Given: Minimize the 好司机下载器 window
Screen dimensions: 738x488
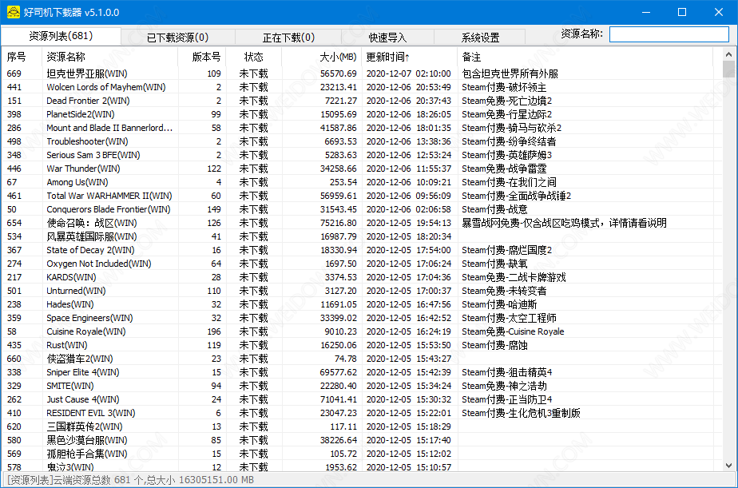Looking at the screenshot, I should 645,12.
